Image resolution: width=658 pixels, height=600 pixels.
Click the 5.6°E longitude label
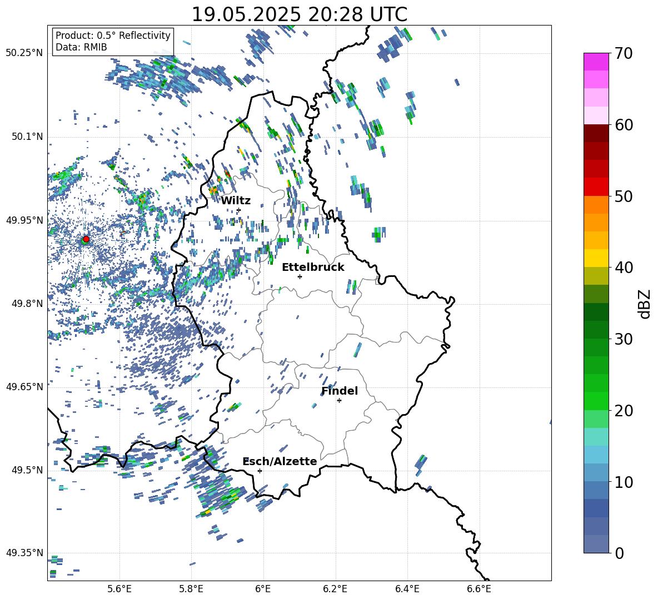(x=119, y=589)
